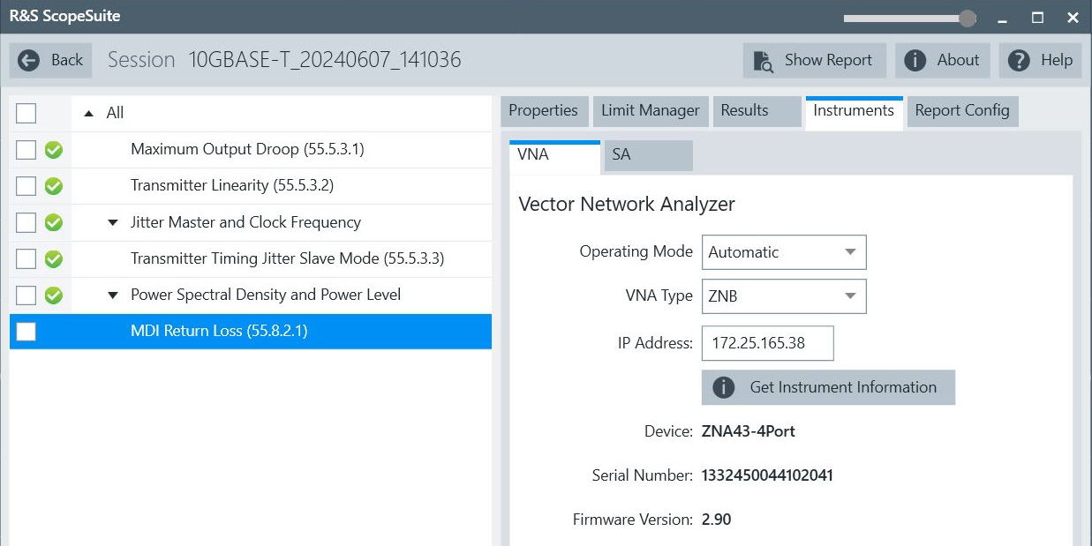1092x546 pixels.
Task: Check the MDI Return Loss checkbox
Action: point(26,332)
